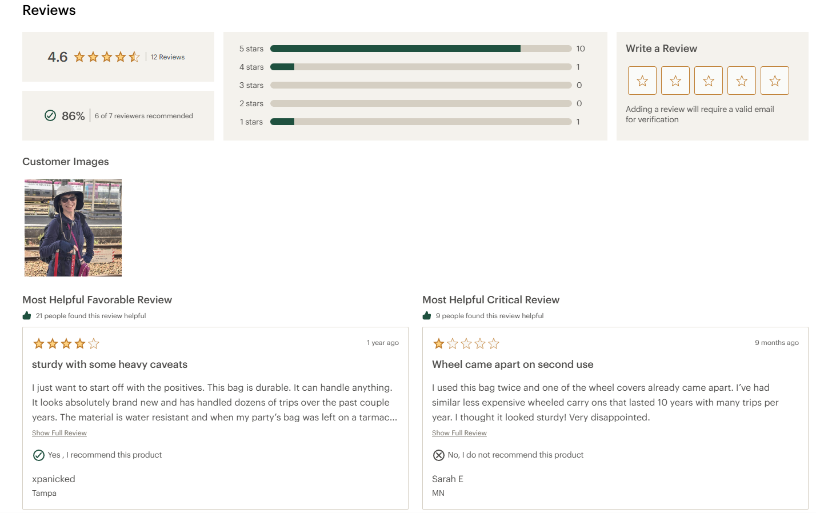This screenshot has width=816, height=513.
Task: Open the customer image thumbnail
Action: [x=73, y=227]
